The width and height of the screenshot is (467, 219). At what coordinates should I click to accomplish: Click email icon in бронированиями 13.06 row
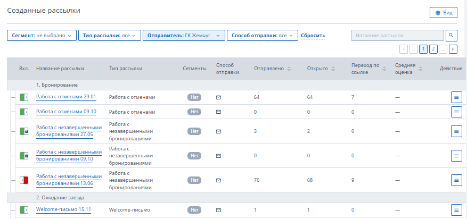(x=218, y=180)
